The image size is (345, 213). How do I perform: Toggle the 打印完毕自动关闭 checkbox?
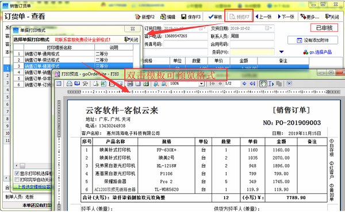pyautogui.click(x=17, y=180)
